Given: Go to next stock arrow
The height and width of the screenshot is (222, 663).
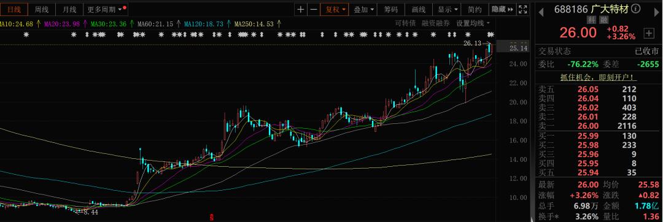Looking at the screenshot, I should coord(657,12).
